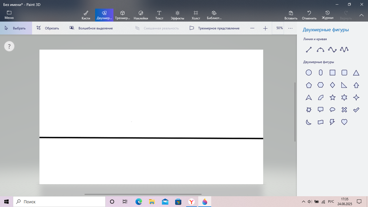The image size is (368, 207).
Task: Select the five-pointed star shape
Action: coord(332,98)
